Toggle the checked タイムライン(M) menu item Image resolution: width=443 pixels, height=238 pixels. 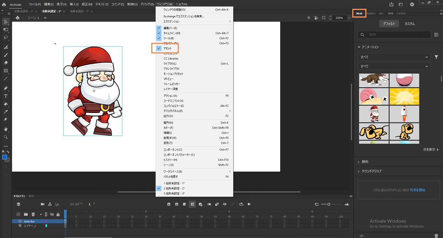click(195, 33)
